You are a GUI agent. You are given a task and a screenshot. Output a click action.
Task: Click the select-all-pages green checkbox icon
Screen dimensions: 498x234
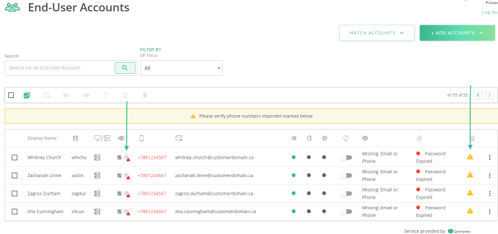pos(27,95)
